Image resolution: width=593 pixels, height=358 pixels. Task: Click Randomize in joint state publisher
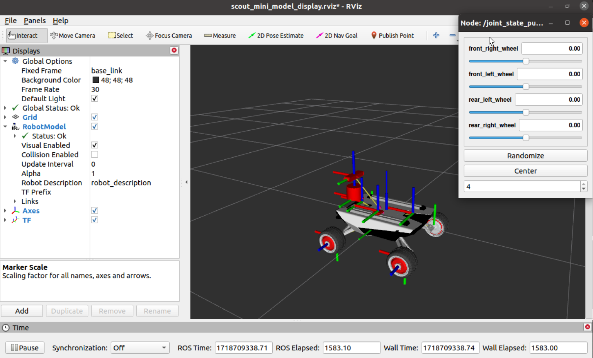pos(525,155)
